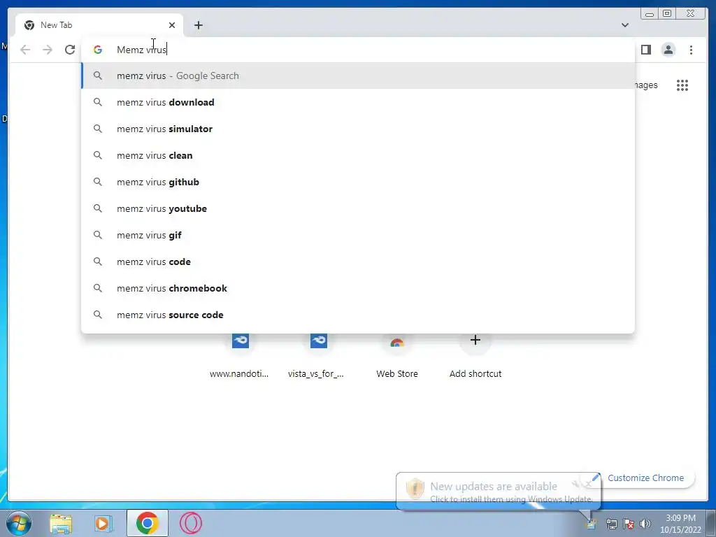
Task: Open the profile avatar menu
Action: (x=668, y=50)
